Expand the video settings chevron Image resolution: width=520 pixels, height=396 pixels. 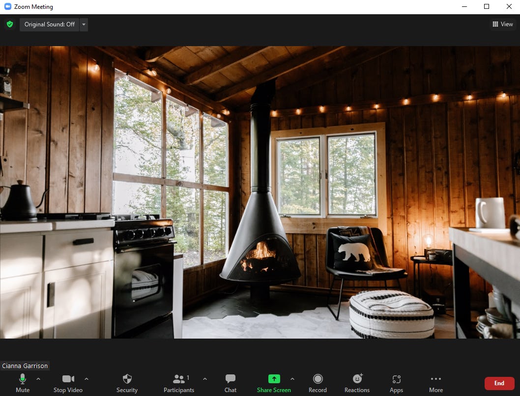[x=87, y=379]
